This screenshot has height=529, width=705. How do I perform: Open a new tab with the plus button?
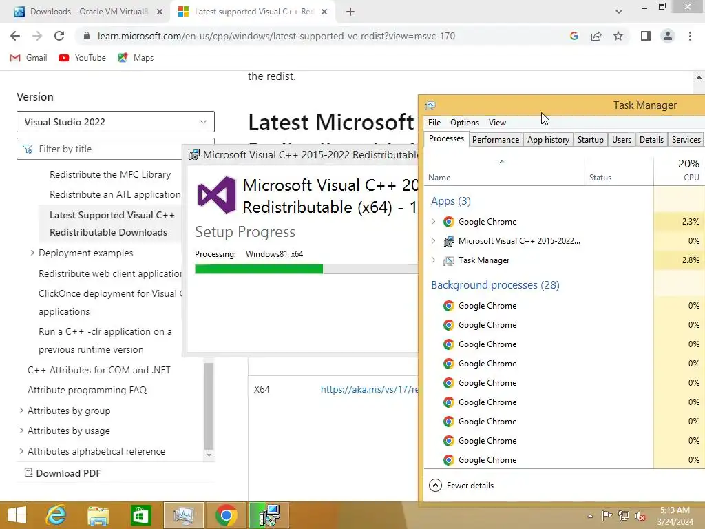350,12
